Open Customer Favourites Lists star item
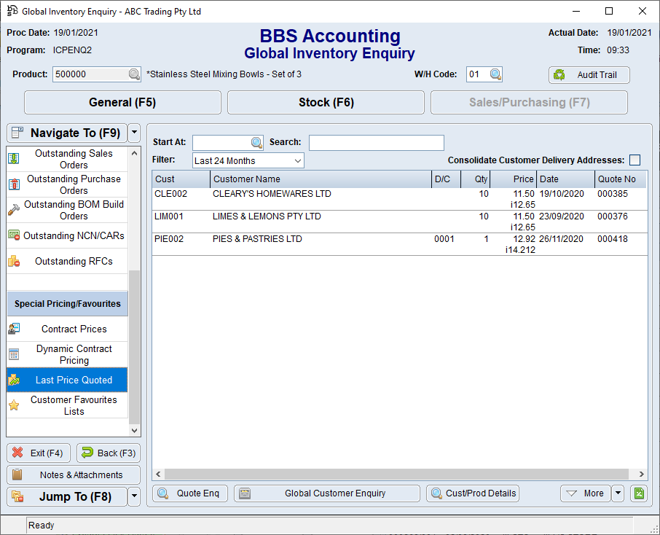Image resolution: width=660 pixels, height=535 pixels. click(x=74, y=405)
